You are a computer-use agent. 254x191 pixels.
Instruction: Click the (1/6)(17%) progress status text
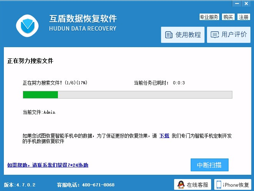click(76, 83)
